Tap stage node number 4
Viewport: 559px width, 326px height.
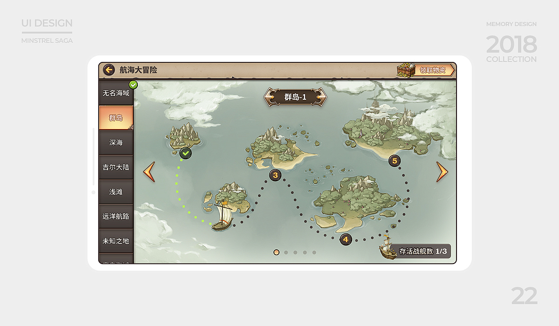(346, 239)
